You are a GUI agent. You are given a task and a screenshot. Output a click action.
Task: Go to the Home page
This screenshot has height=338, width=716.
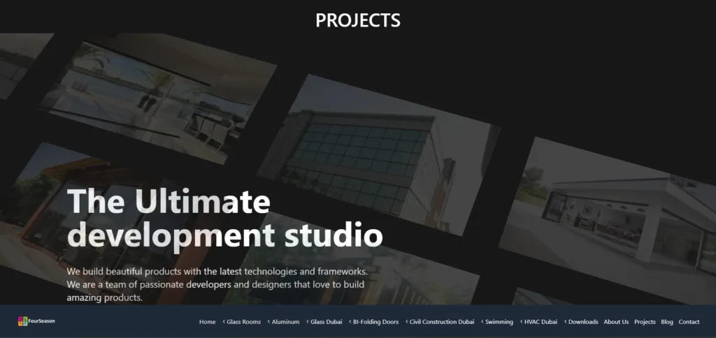click(207, 321)
